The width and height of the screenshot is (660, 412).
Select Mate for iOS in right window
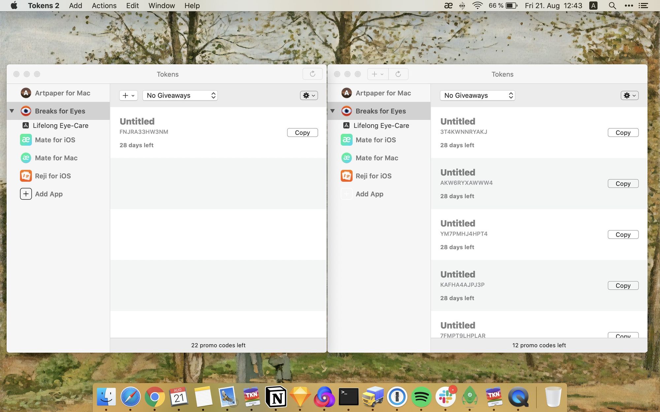pyautogui.click(x=379, y=140)
